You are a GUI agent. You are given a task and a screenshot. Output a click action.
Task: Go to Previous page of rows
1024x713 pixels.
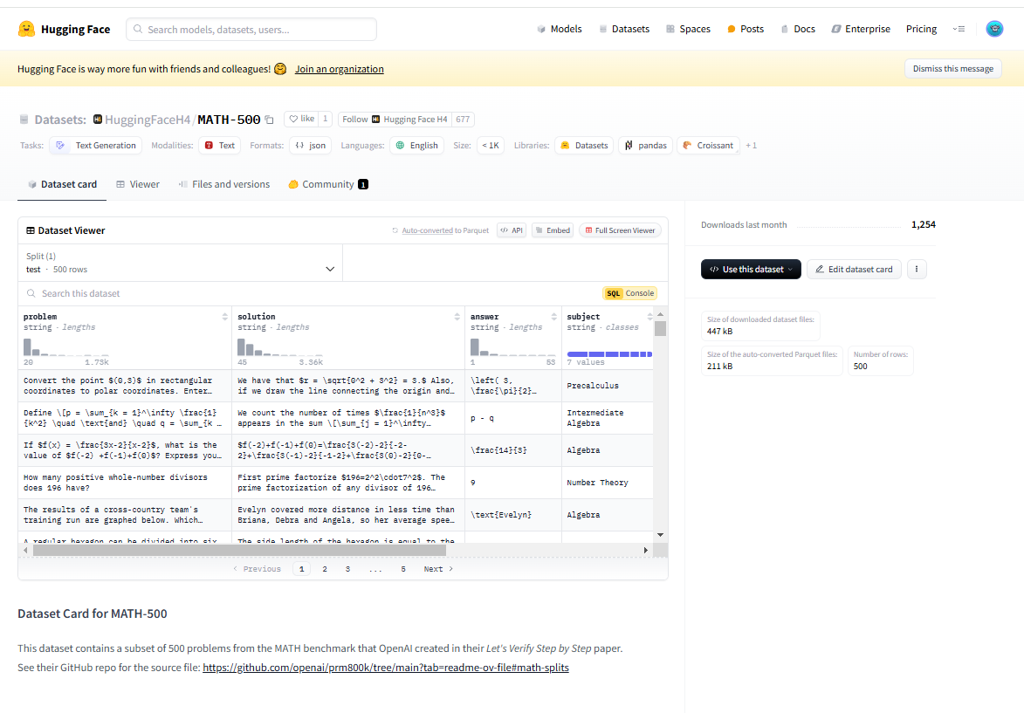coord(257,569)
